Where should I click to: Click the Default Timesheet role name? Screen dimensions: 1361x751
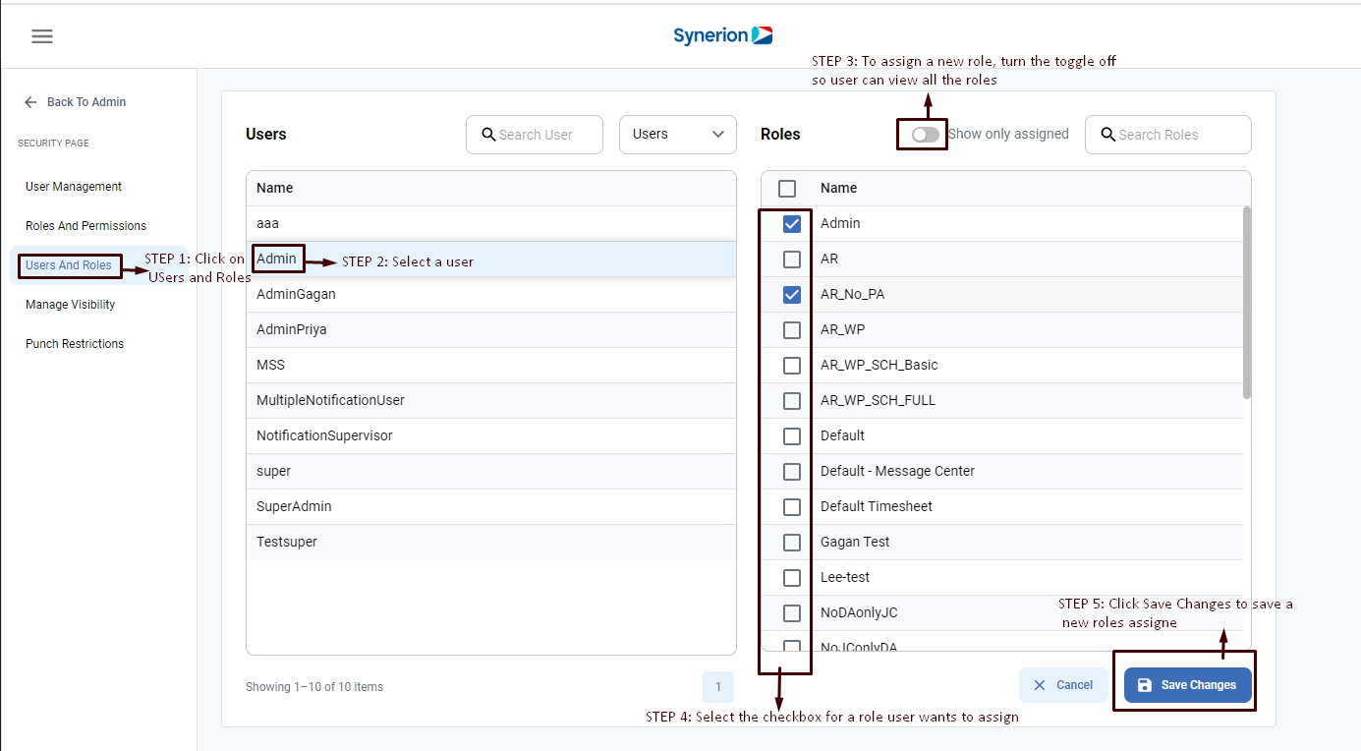(x=877, y=507)
